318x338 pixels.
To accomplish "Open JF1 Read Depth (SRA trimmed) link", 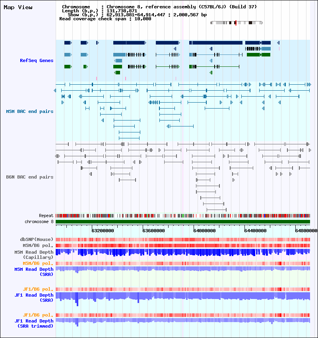I will 34,324.
